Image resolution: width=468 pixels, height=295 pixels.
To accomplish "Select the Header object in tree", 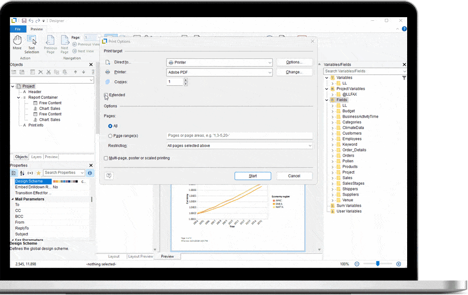I will click(x=35, y=92).
